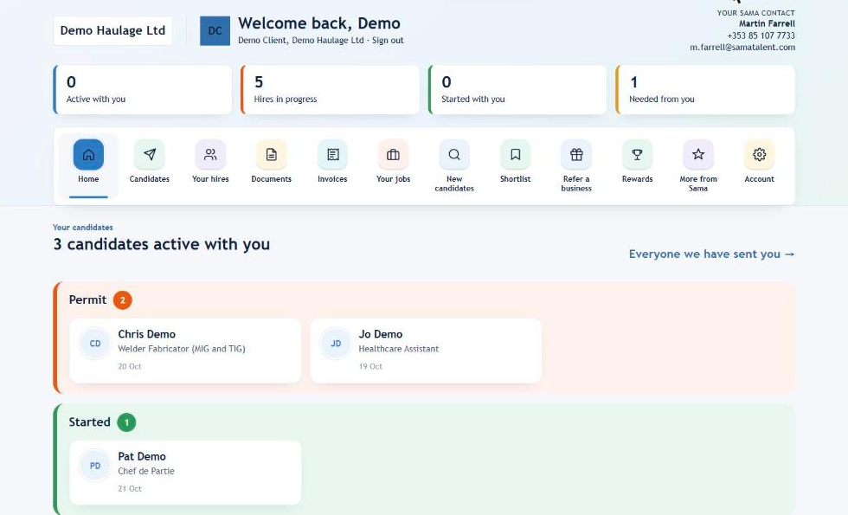The width and height of the screenshot is (848, 515).
Task: Open More from Sama star icon
Action: pyautogui.click(x=698, y=155)
